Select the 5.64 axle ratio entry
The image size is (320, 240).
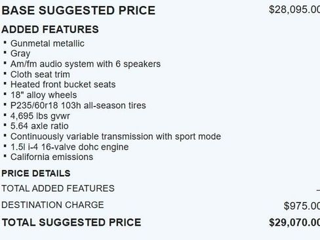[x=39, y=126]
